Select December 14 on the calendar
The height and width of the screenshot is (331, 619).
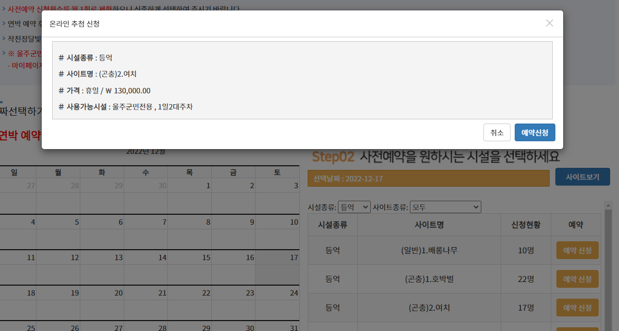[x=145, y=267]
